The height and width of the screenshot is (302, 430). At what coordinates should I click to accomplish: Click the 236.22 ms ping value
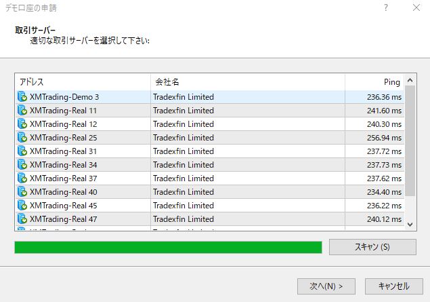384,206
